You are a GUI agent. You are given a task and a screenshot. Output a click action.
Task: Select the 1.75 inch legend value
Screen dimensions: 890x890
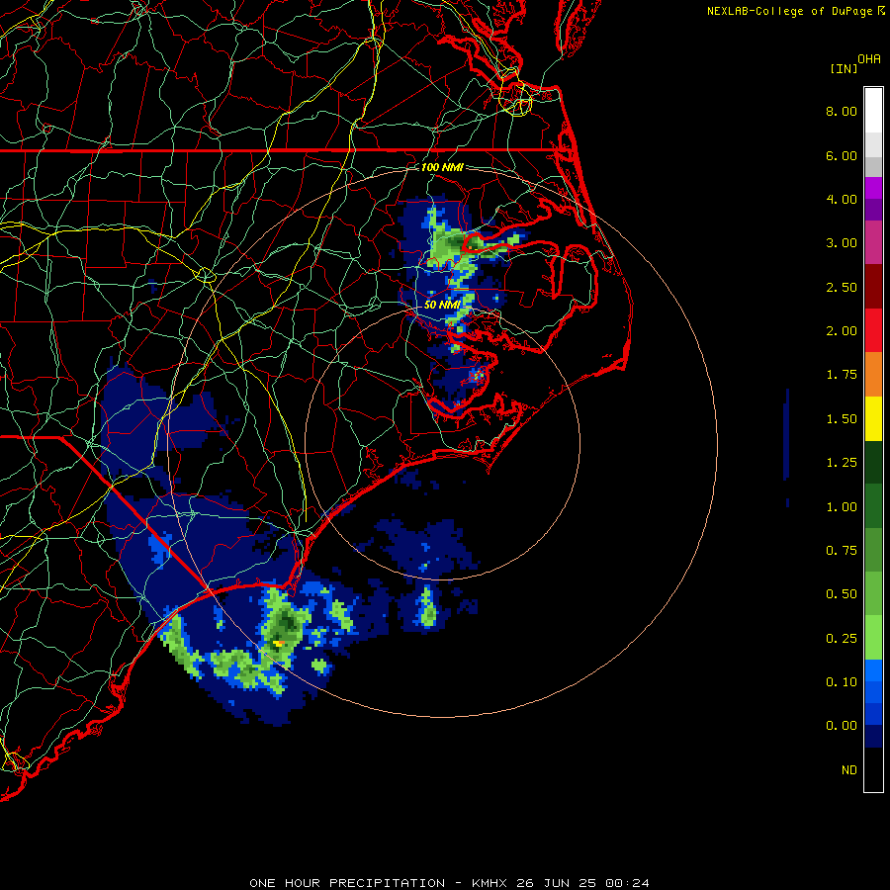pyautogui.click(x=842, y=375)
